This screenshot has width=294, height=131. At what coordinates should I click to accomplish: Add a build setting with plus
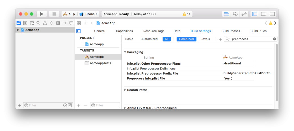220,39
